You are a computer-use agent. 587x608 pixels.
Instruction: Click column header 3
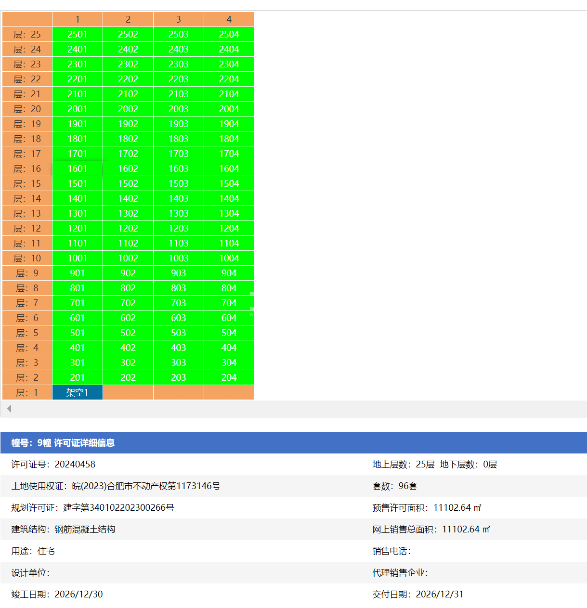(179, 19)
